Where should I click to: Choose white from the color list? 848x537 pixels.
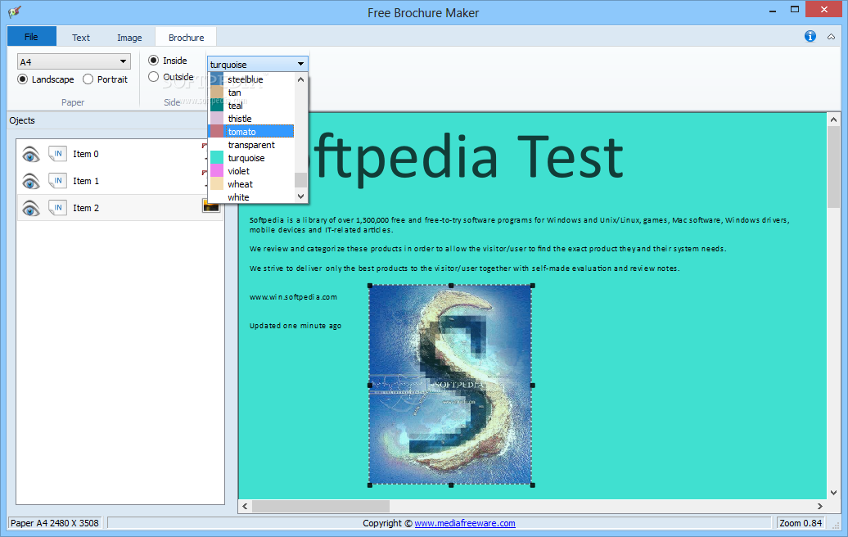tap(251, 196)
